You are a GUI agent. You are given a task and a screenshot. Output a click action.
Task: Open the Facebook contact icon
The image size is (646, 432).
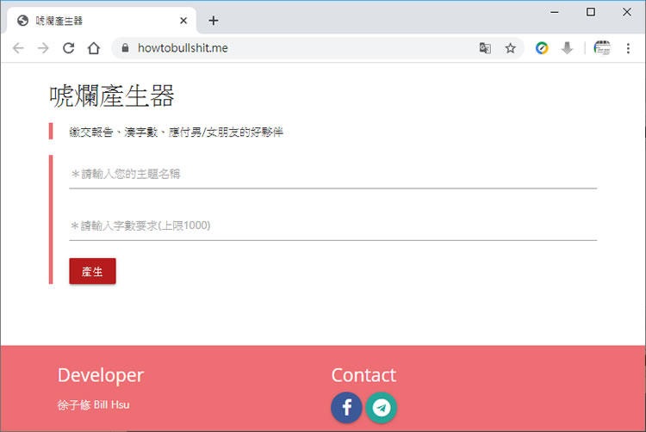tap(346, 408)
